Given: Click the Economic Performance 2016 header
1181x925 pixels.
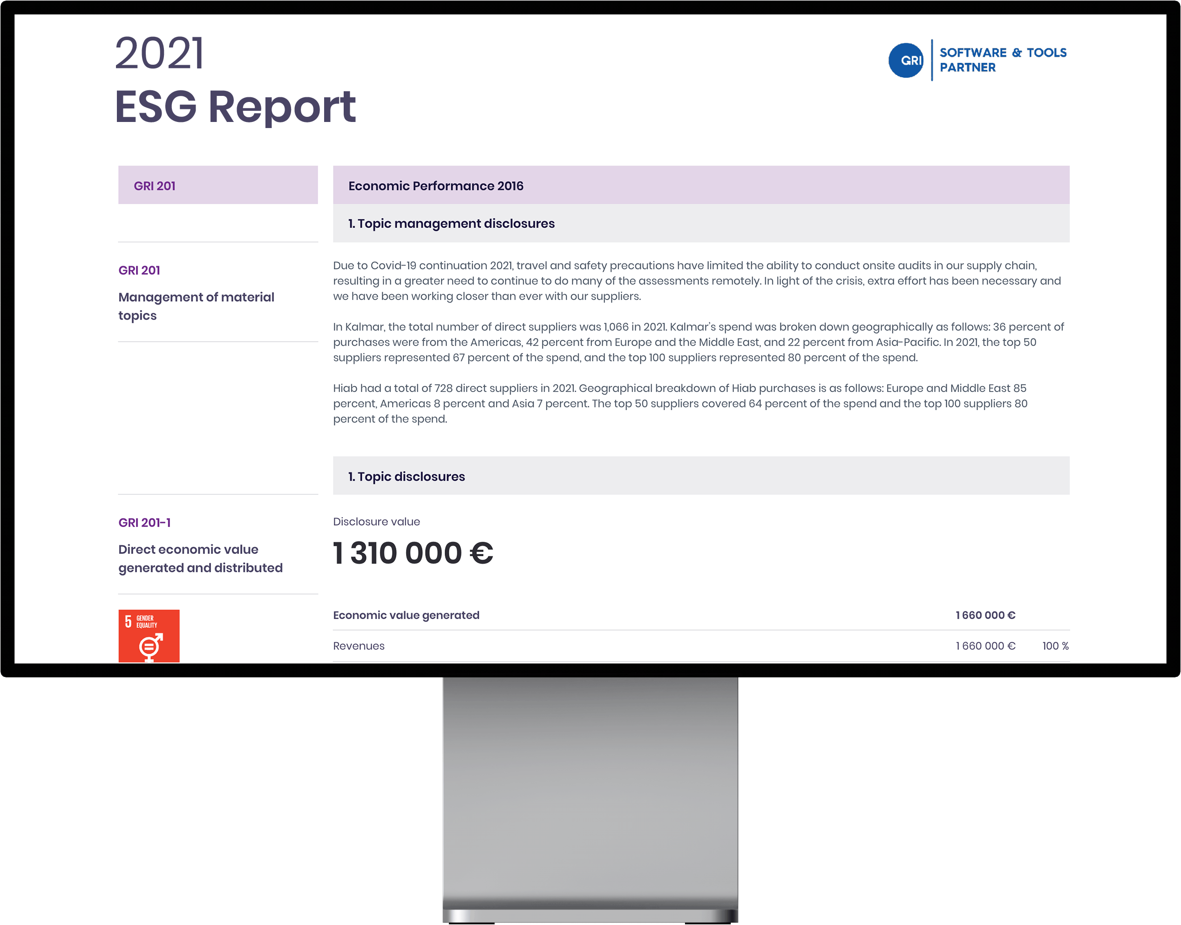Looking at the screenshot, I should point(701,185).
